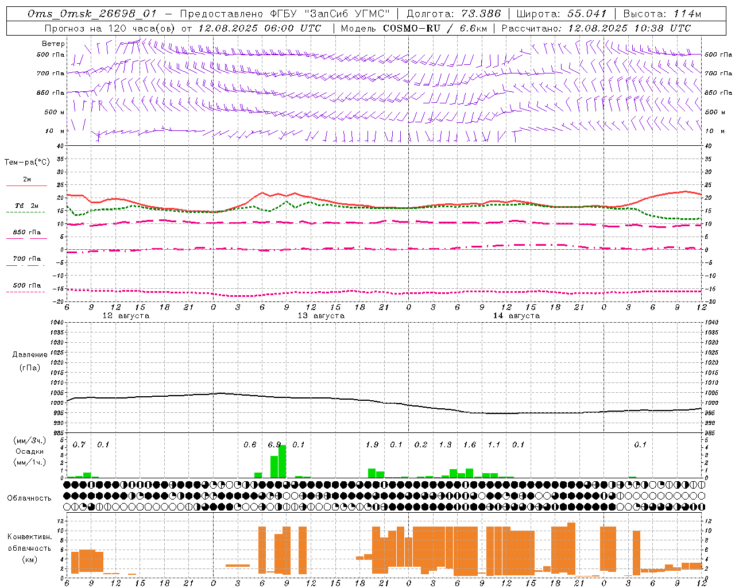Click the latitude value Широта: 55.041

pos(561,14)
